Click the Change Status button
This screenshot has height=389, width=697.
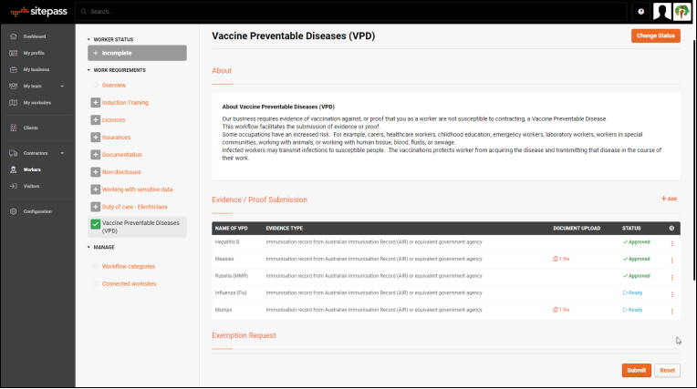656,36
